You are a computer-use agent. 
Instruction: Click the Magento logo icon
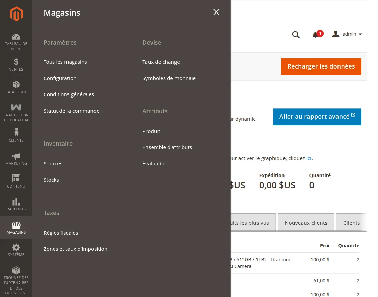point(16,14)
